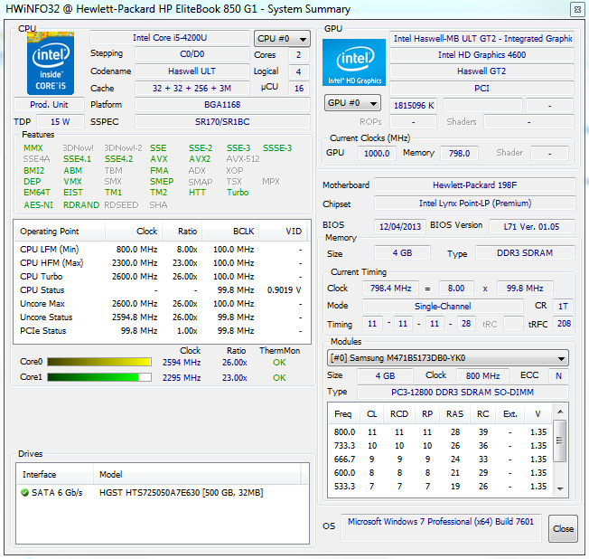The height and width of the screenshot is (559, 589).
Task: Select the 533.3 frequency timing row
Action: coord(440,487)
